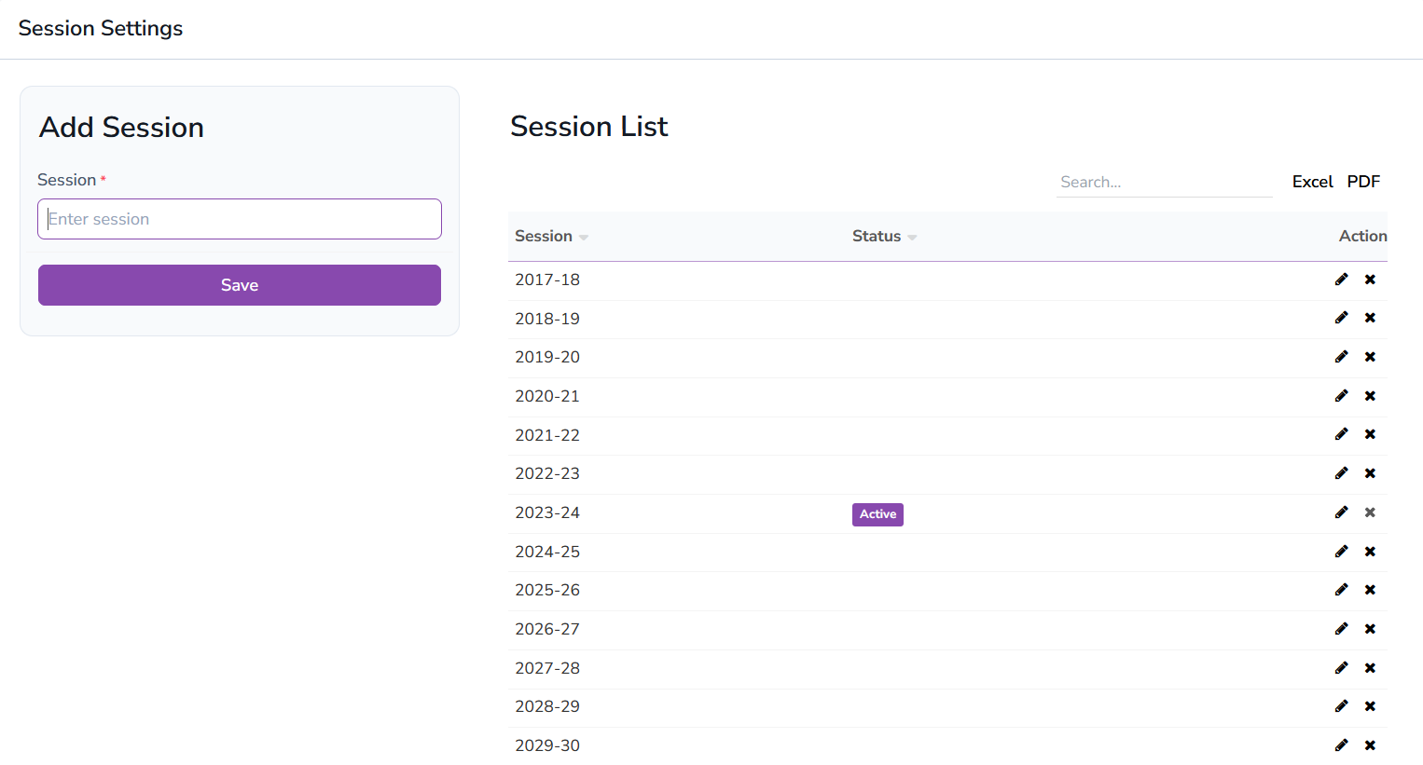Viewport: 1423px width, 765px height.
Task: Open the Status column sort dropdown
Action: pyautogui.click(x=912, y=237)
